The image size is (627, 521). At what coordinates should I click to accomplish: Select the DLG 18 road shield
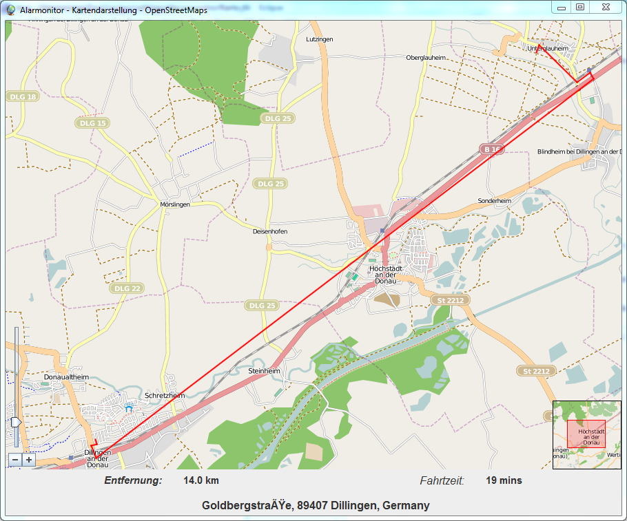point(23,97)
